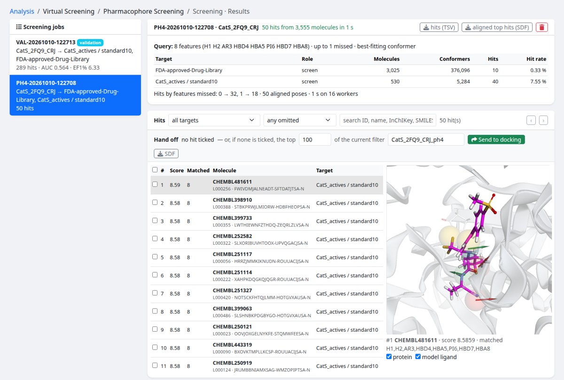This screenshot has width=564, height=380.
Task: Select hit row CHEMBL399063
Action: [x=266, y=311]
